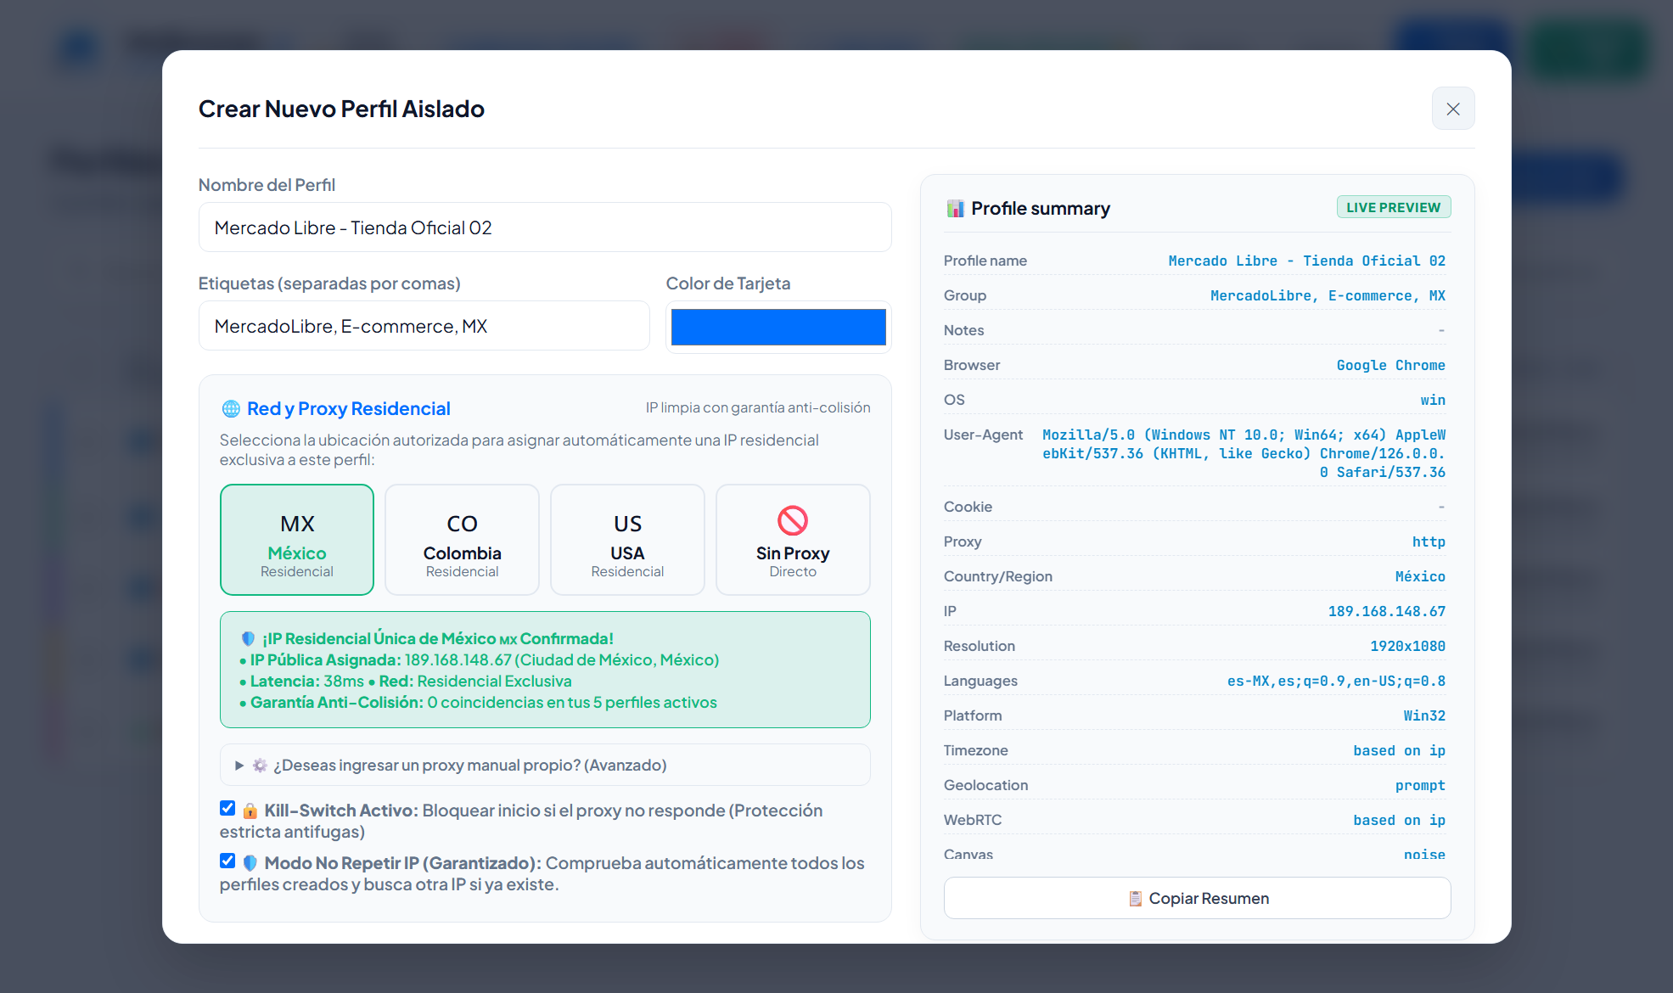This screenshot has height=993, width=1673.
Task: Click the Country/Region México value
Action: pos(1420,576)
